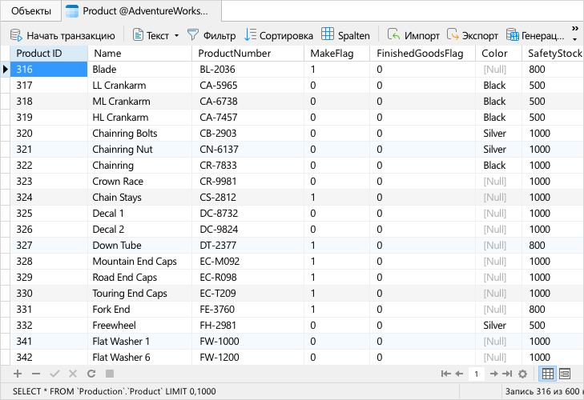Sort by Product ID column header
The height and width of the screenshot is (400, 584).
click(49, 54)
